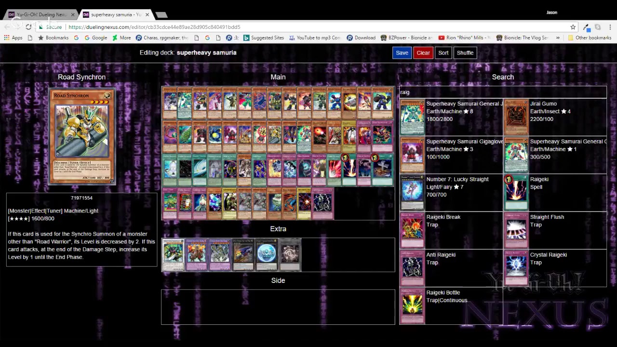Expand the bookmarks bar overflow chevron
This screenshot has height=347, width=617.
[x=558, y=38]
